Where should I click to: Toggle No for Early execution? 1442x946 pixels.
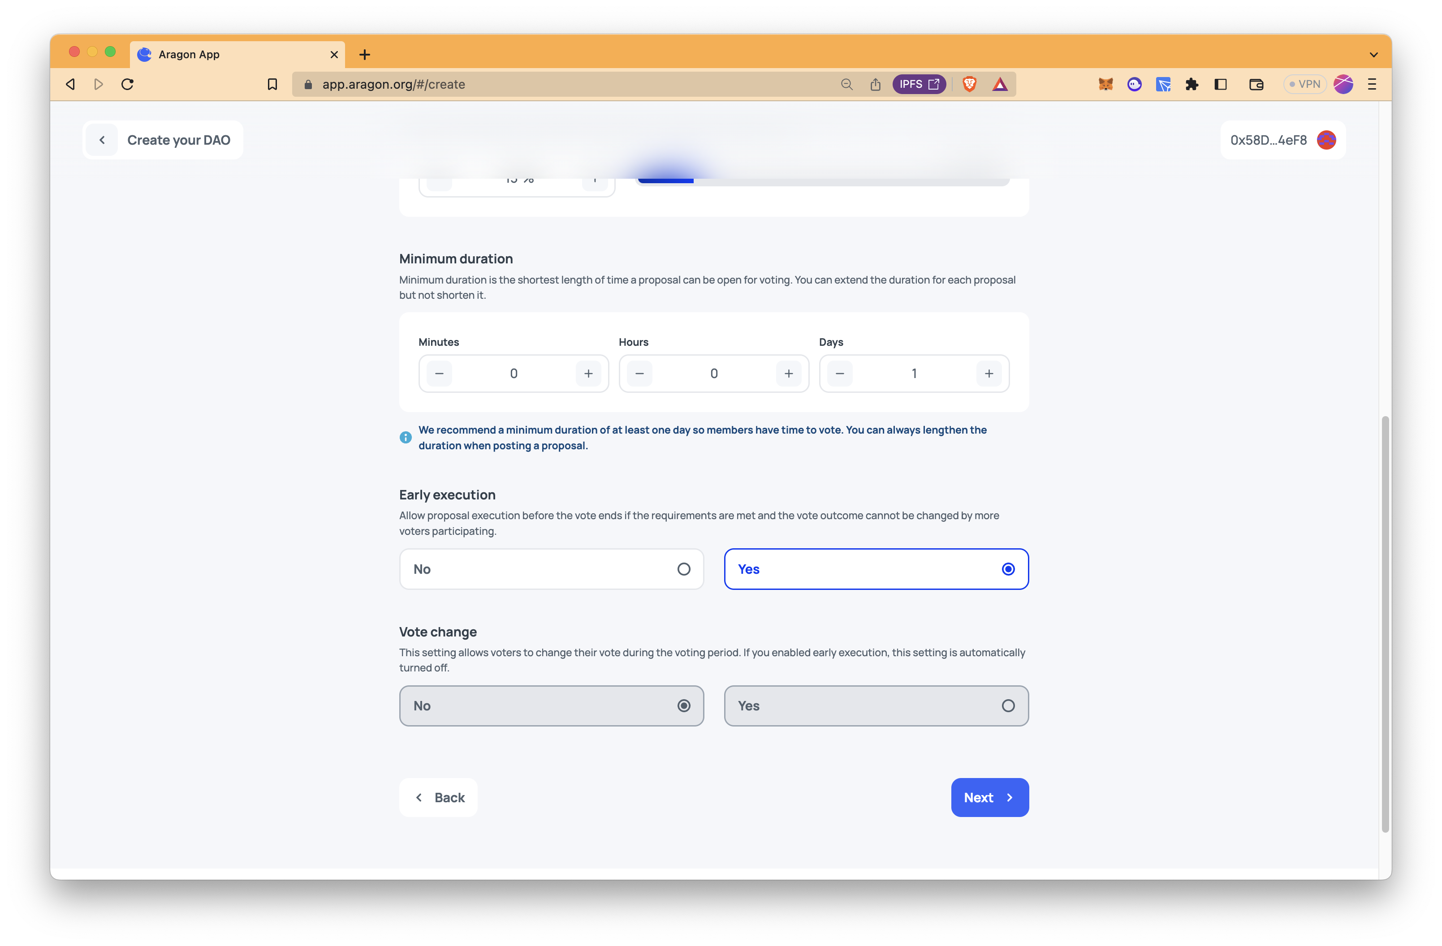[552, 569]
